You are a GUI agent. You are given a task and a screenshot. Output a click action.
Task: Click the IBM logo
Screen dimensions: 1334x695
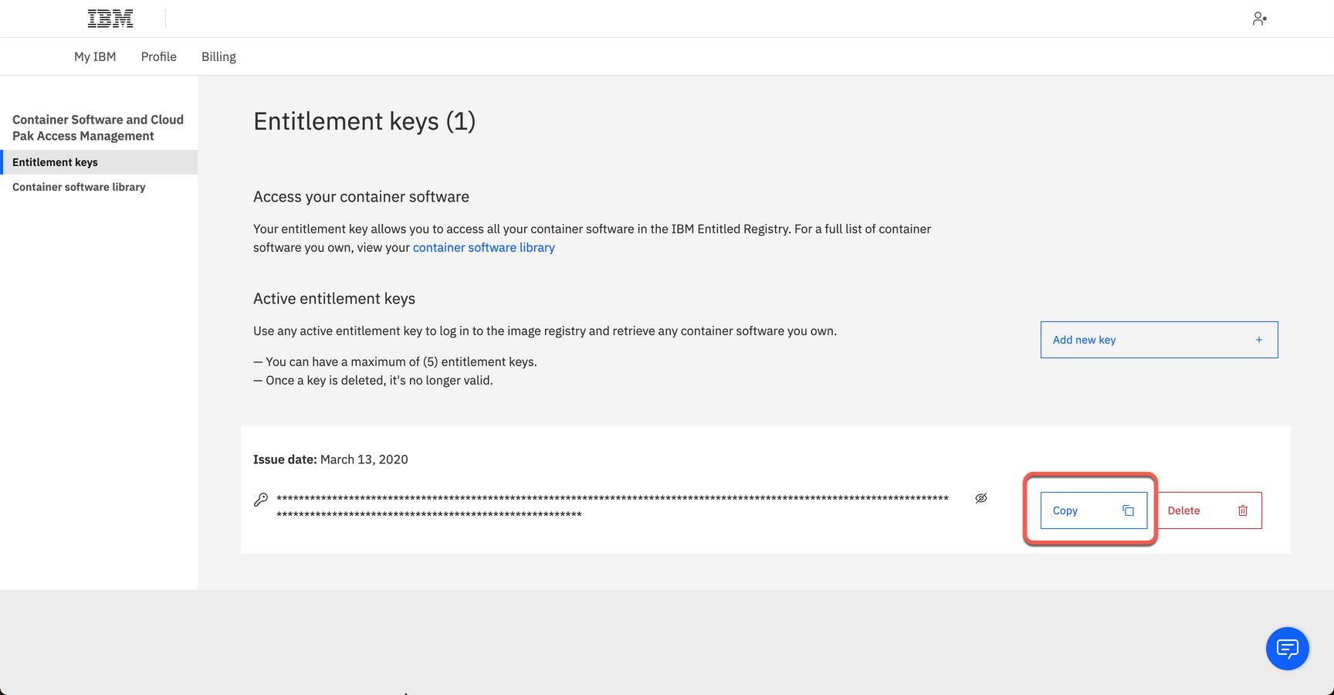pos(110,17)
